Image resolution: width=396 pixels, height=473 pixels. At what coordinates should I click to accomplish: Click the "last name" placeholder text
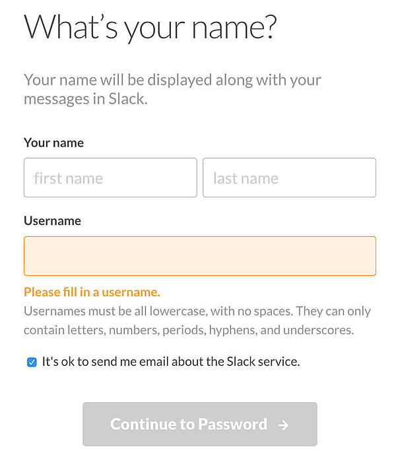(246, 178)
